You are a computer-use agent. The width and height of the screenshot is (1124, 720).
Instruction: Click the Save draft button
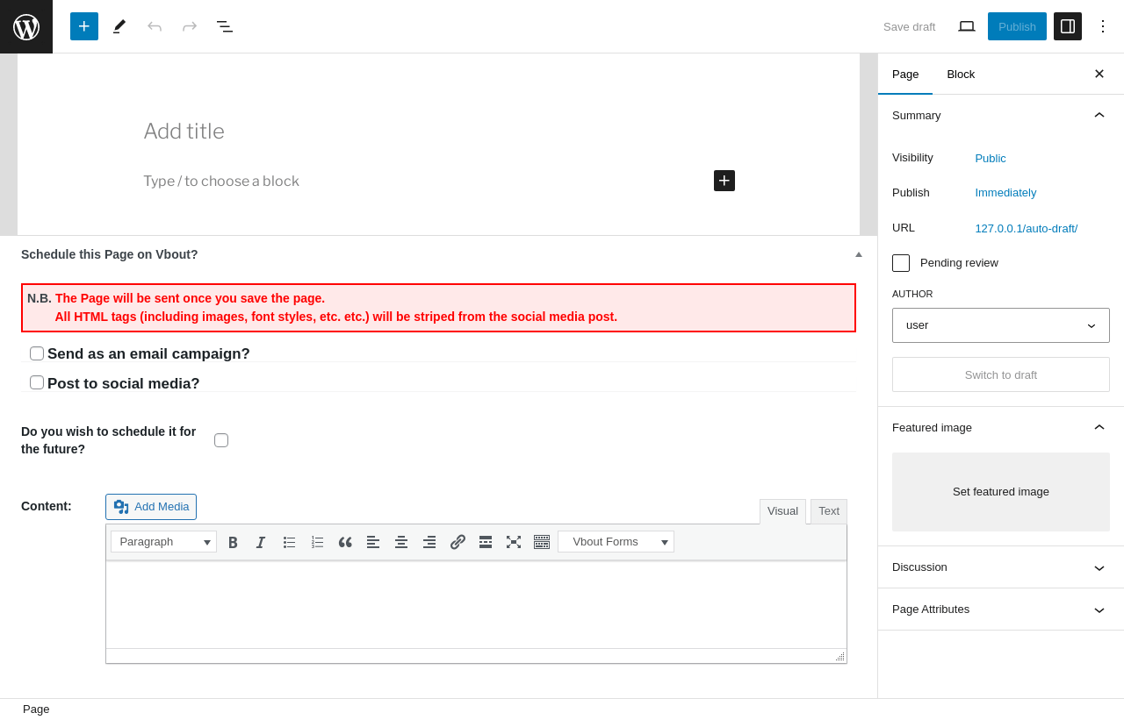pyautogui.click(x=910, y=26)
